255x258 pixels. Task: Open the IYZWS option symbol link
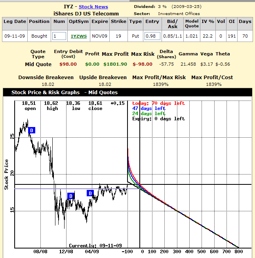[79, 36]
